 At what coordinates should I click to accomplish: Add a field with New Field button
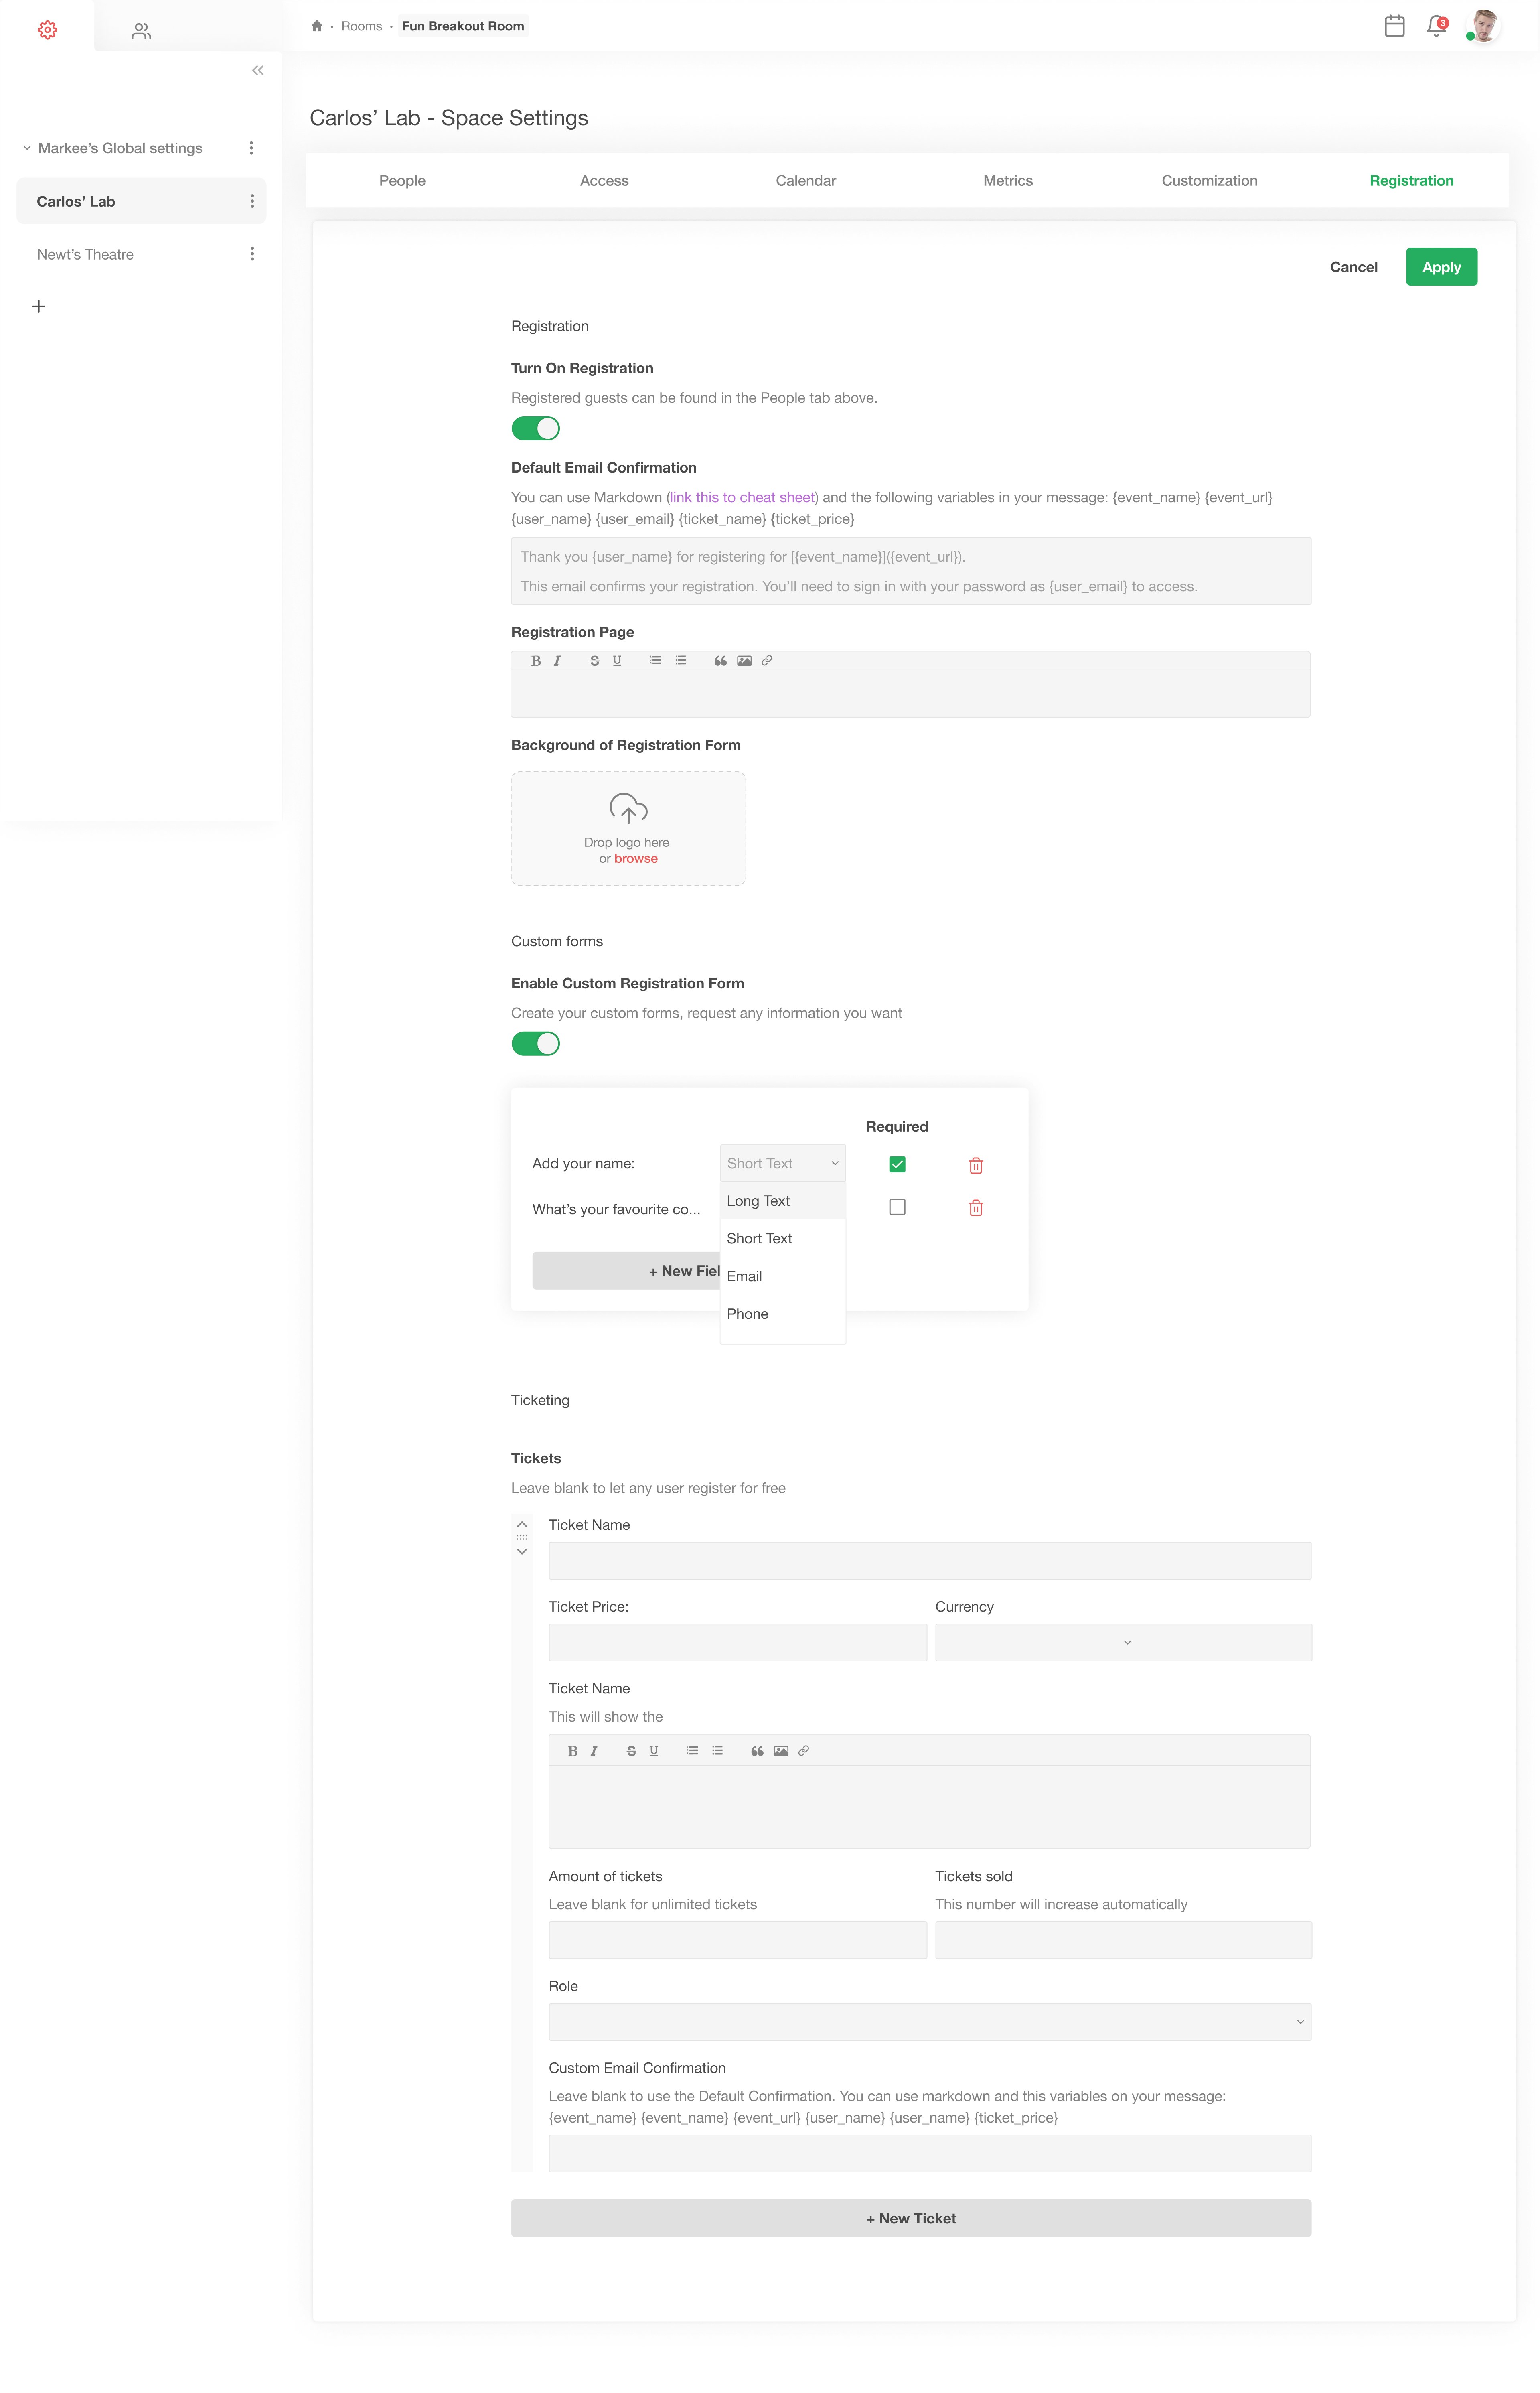coord(626,1271)
